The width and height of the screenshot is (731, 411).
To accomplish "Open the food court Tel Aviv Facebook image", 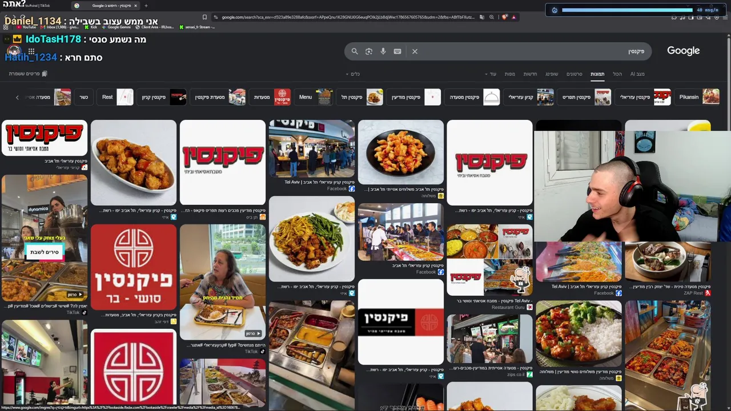I will coord(312,148).
